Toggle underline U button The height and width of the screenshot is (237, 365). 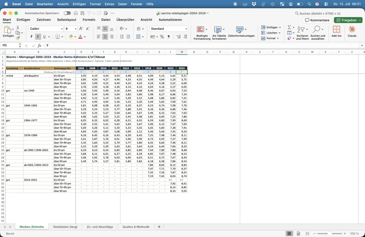(44, 36)
